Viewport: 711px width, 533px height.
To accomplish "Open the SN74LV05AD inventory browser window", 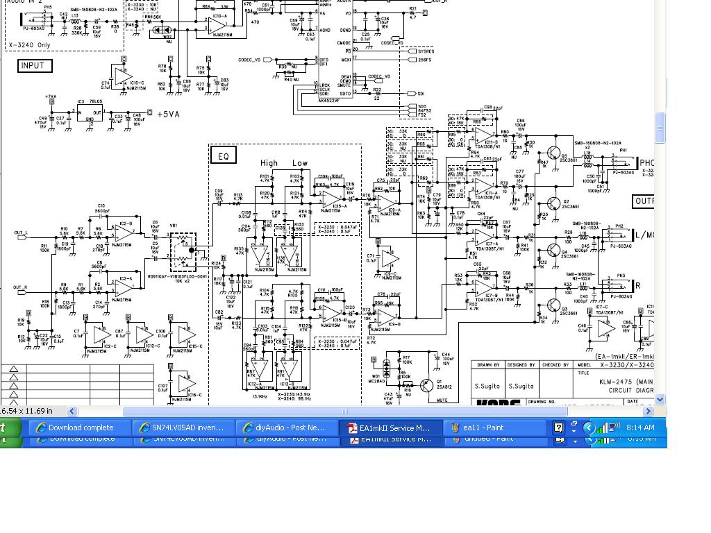I will click(x=183, y=428).
